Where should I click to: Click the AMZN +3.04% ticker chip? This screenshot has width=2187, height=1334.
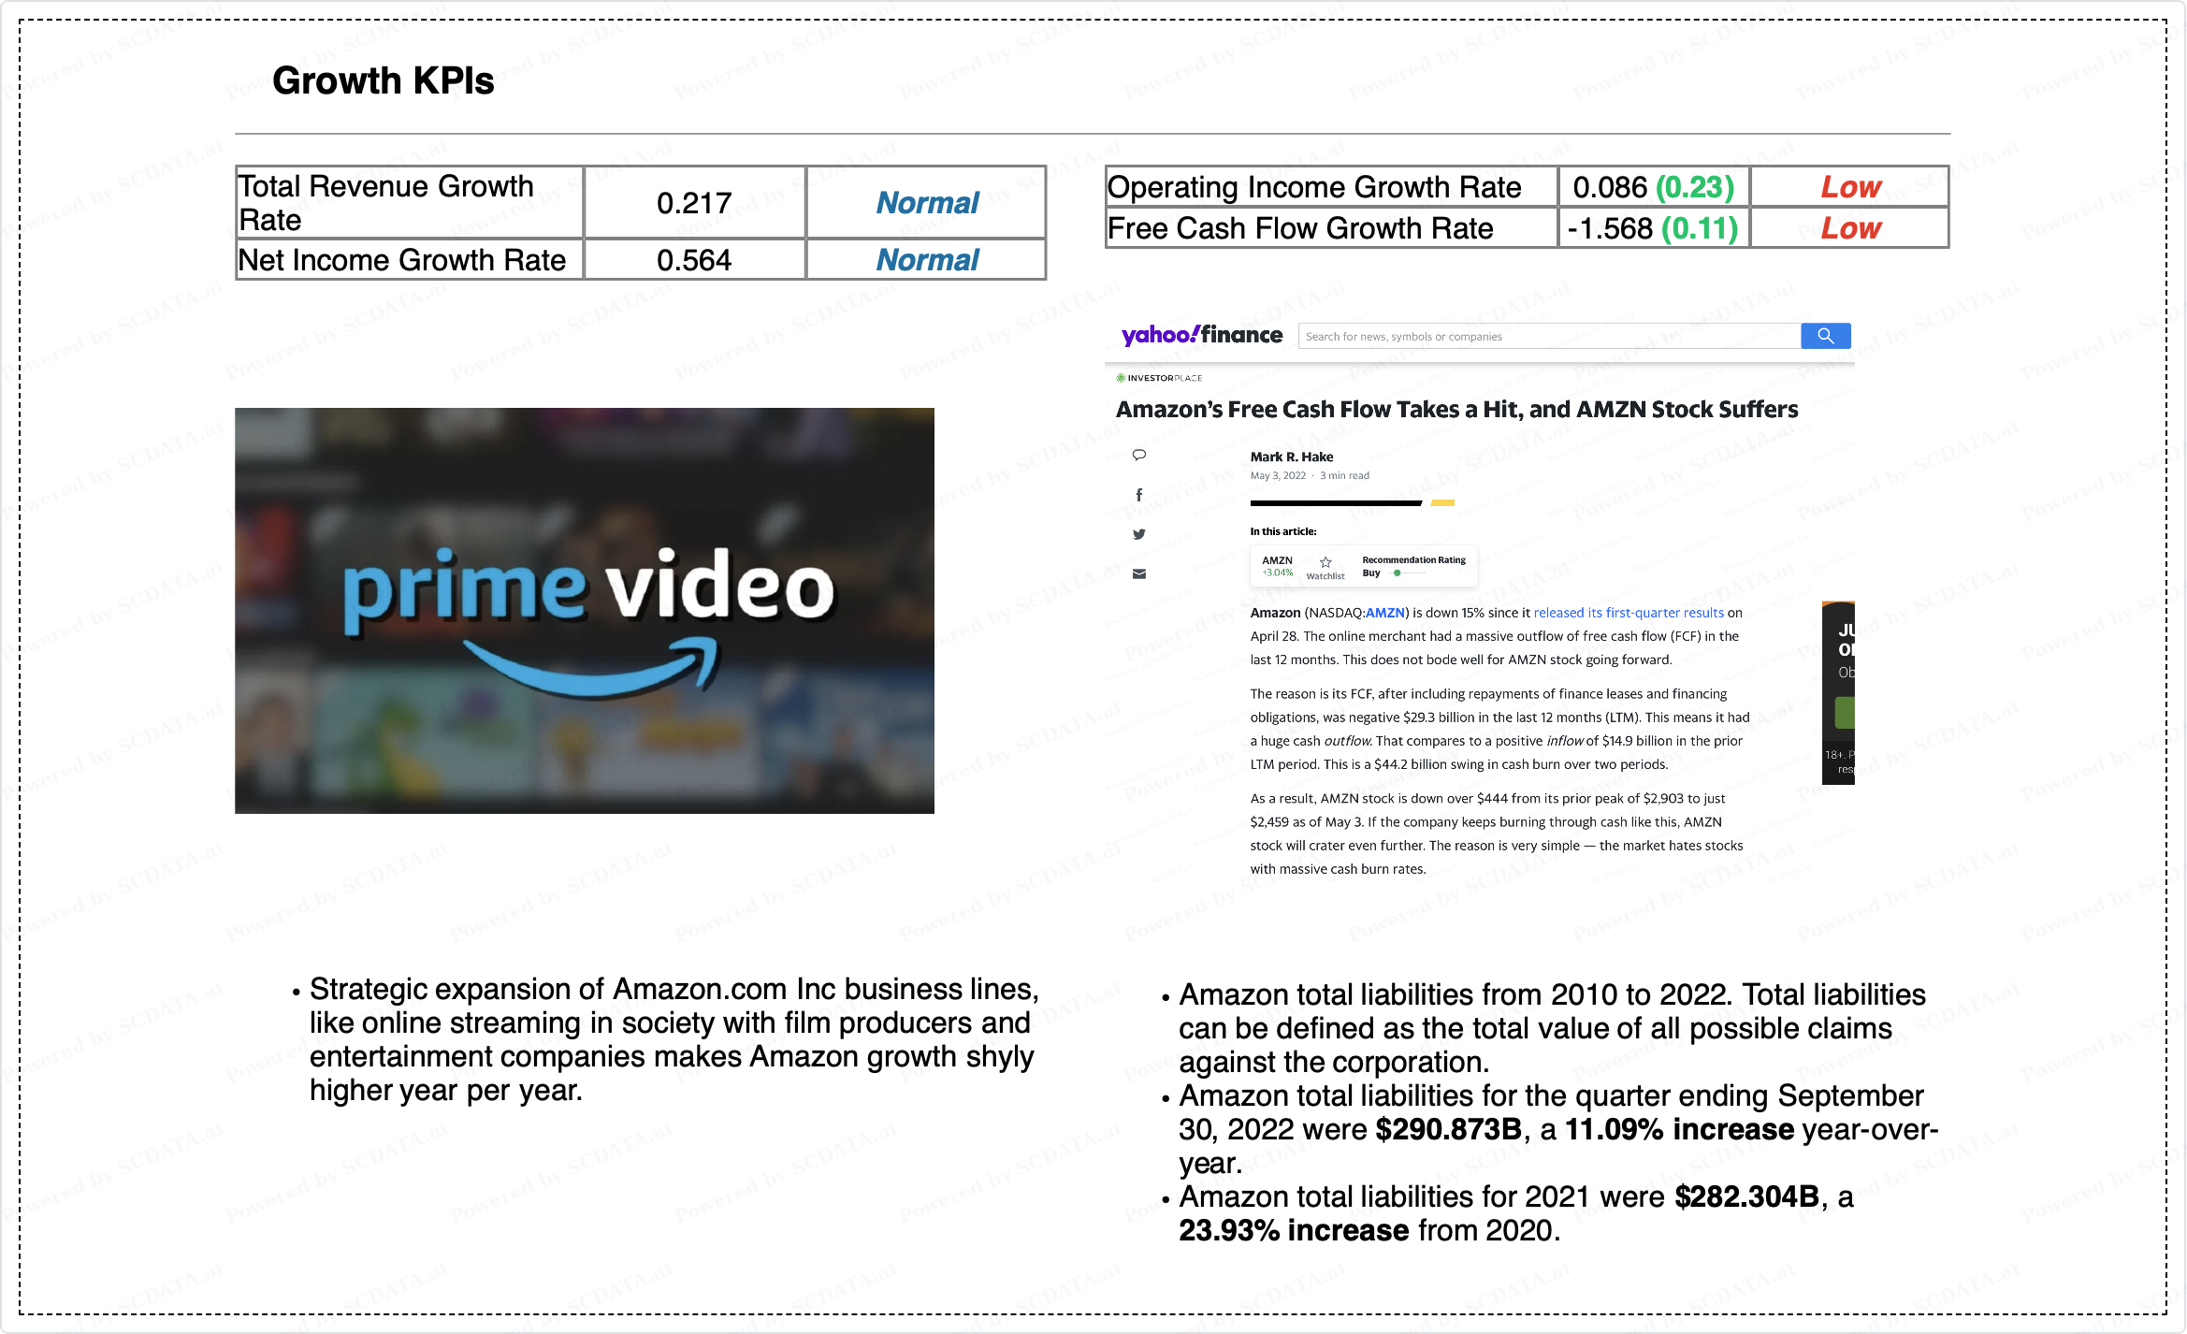coord(1278,566)
